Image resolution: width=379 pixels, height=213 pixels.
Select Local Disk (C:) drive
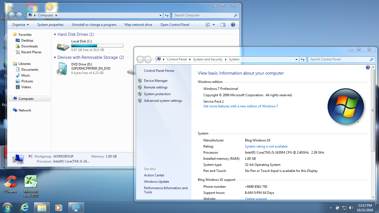tap(90, 46)
